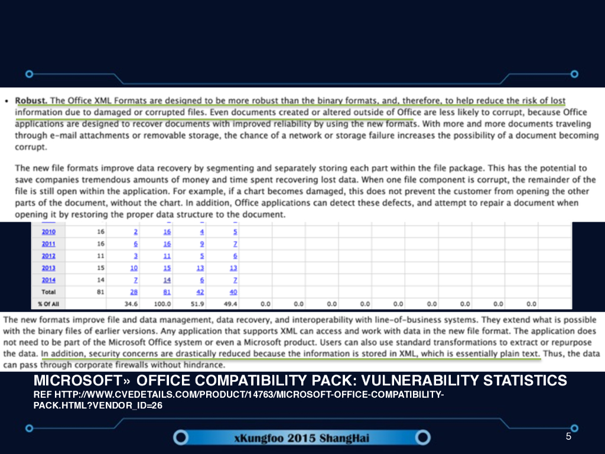Click circle icon left of xKungfoo banner
This screenshot has width=605, height=454.
[182, 437]
